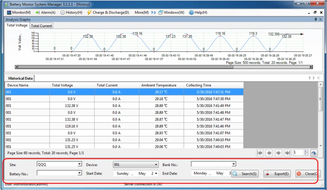Click the graph's horizontal scrollbar
This screenshot has height=190, width=327.
coord(163,67)
